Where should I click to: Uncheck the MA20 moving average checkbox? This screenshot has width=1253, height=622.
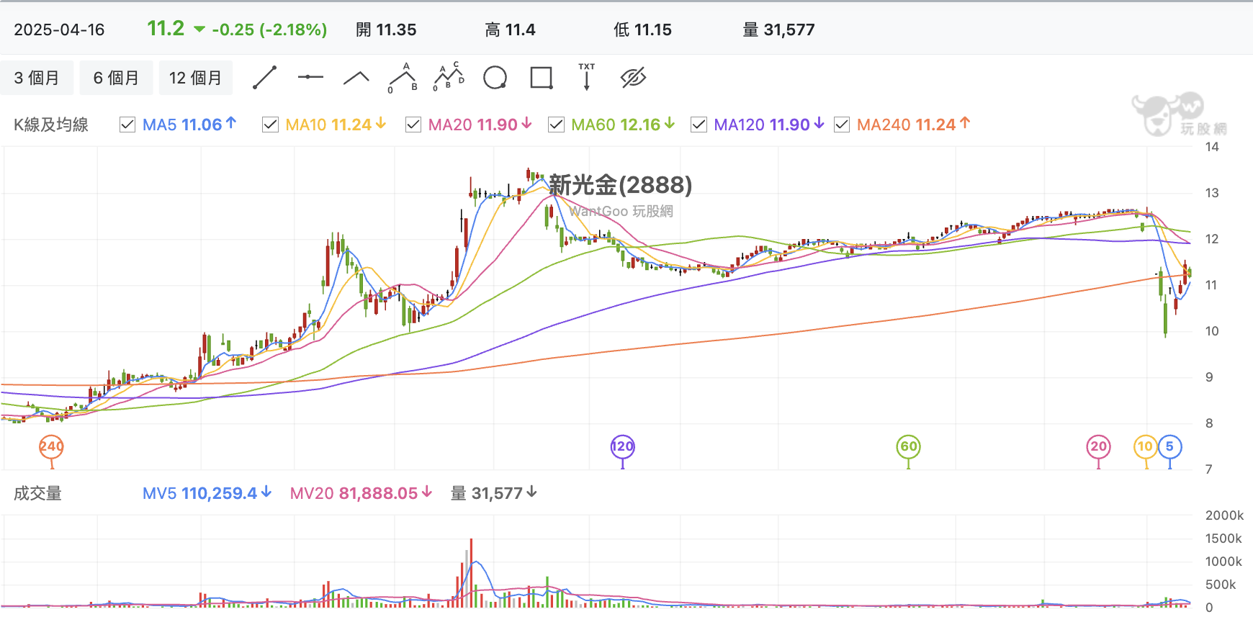tap(413, 125)
